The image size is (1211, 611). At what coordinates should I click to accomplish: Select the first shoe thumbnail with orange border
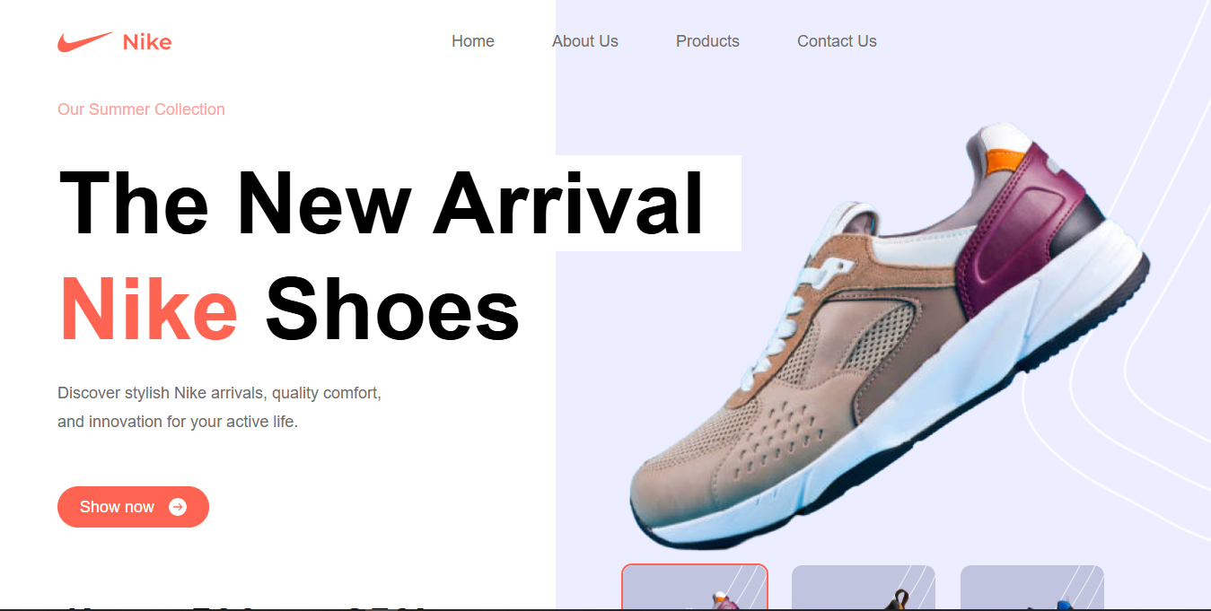click(695, 587)
